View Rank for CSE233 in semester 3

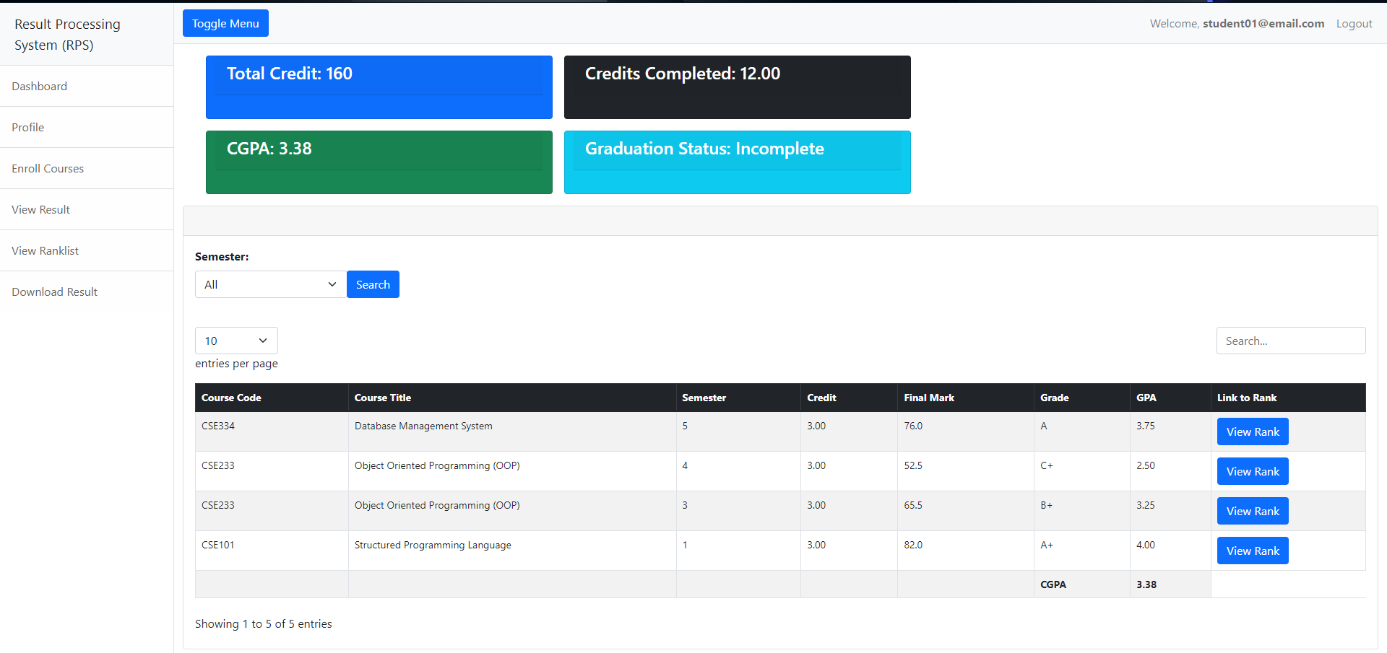[1252, 511]
